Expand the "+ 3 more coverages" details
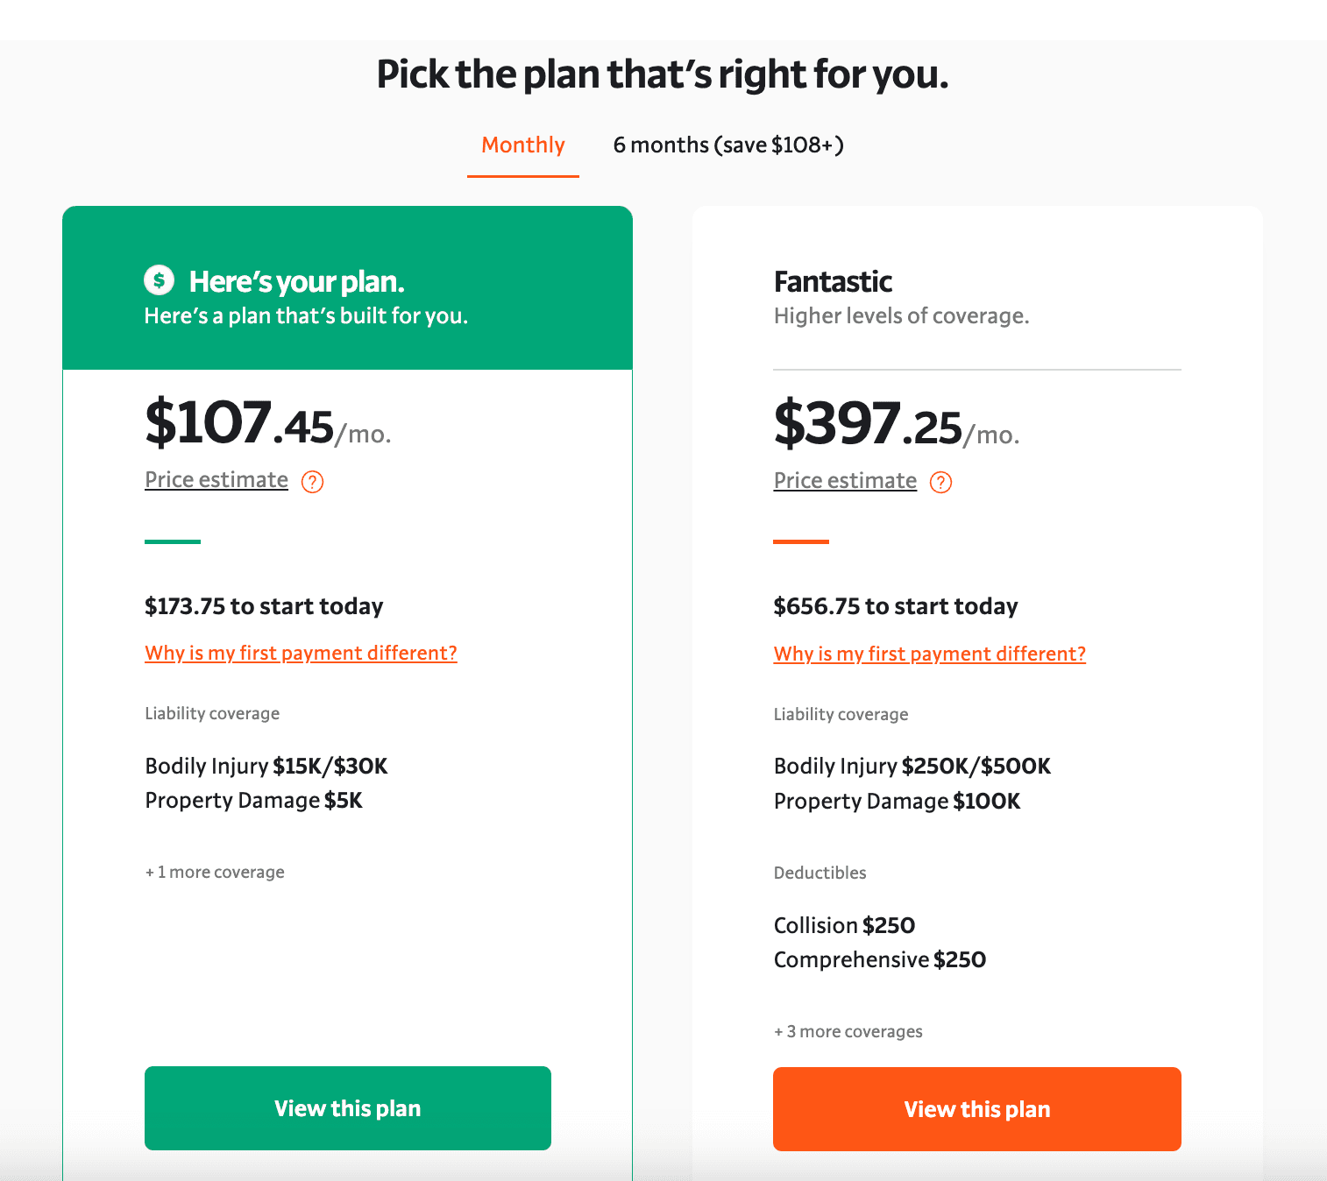Screen dimensions: 1327x1181 [x=848, y=1032]
